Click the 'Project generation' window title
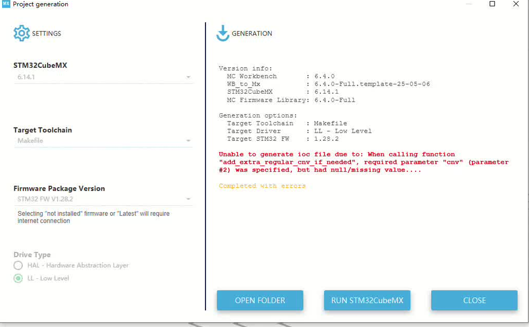 40,4
